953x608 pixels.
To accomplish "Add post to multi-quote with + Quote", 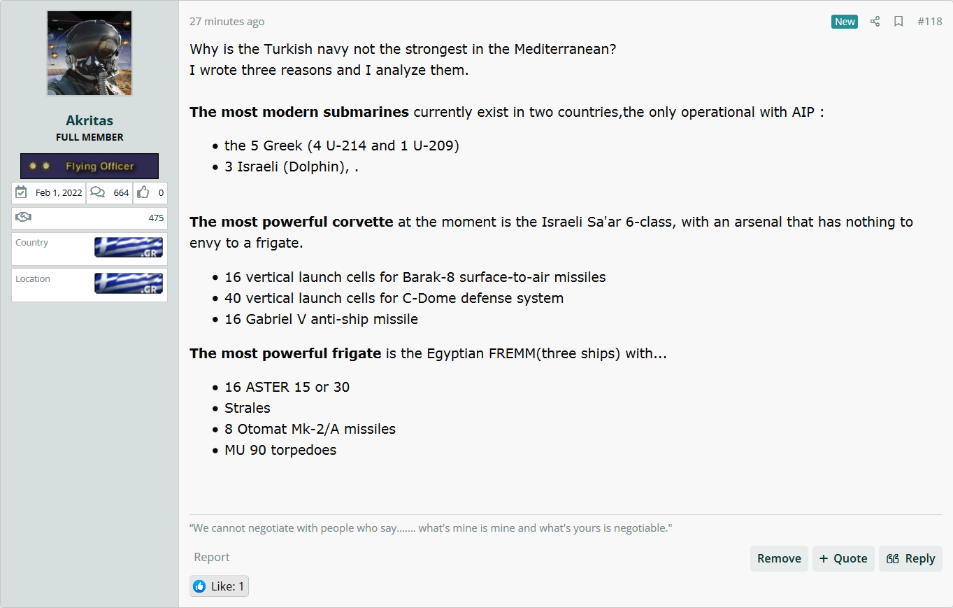I will tap(843, 558).
